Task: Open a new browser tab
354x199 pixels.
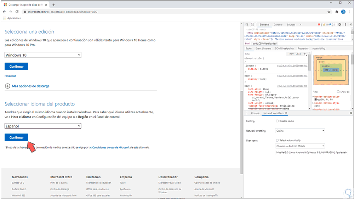Action: (x=54, y=5)
